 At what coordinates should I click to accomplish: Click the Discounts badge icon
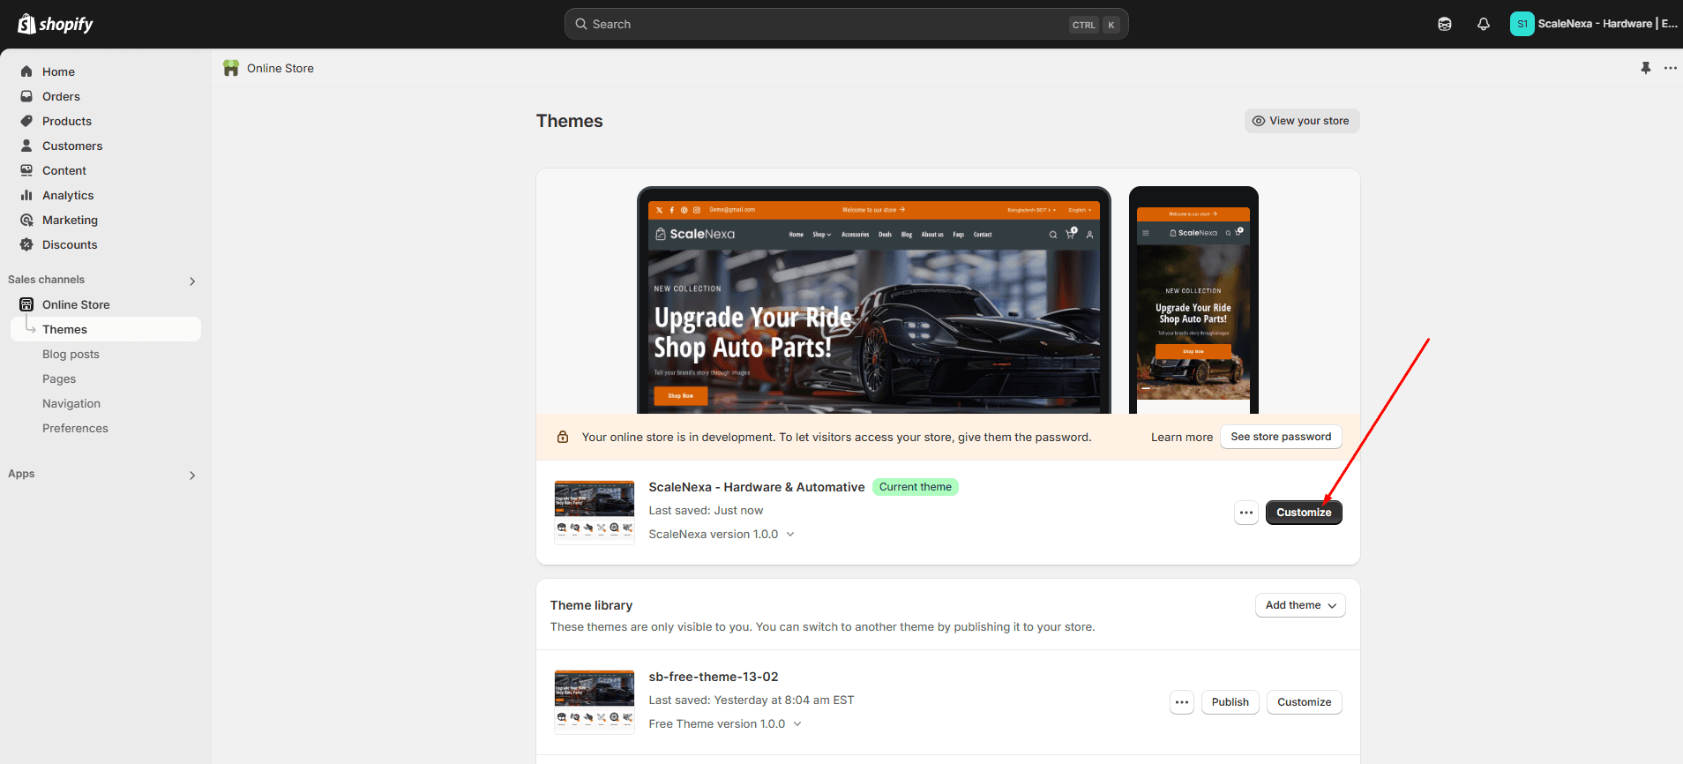[26, 244]
